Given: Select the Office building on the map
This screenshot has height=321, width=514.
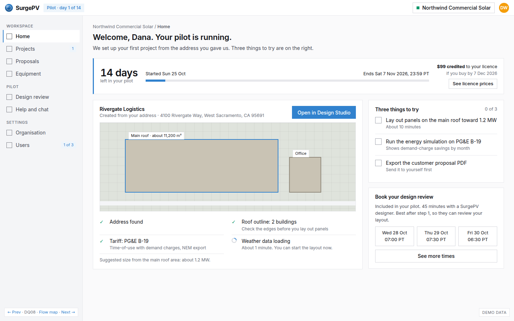Looking at the screenshot, I should [305, 175].
